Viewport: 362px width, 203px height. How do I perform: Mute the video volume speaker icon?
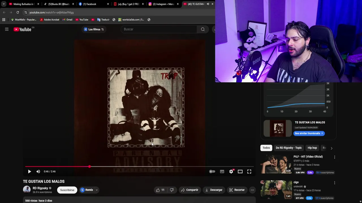pyautogui.click(x=38, y=171)
